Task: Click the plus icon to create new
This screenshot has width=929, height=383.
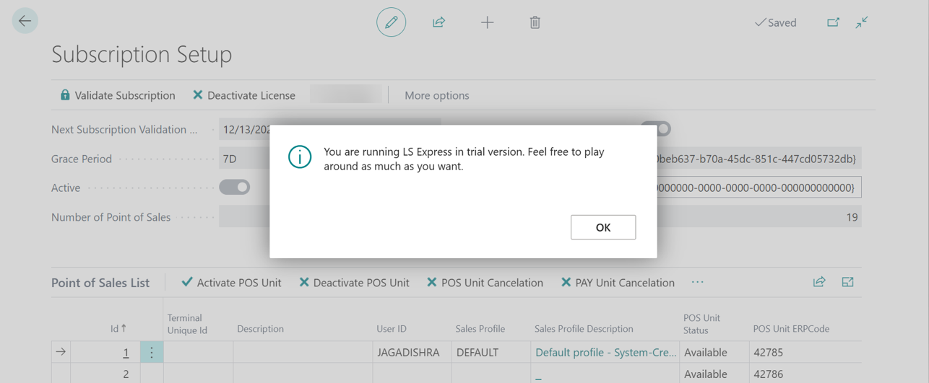Action: 487,22
